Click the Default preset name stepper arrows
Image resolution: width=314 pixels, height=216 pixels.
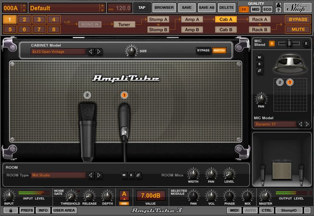[x=102, y=8]
